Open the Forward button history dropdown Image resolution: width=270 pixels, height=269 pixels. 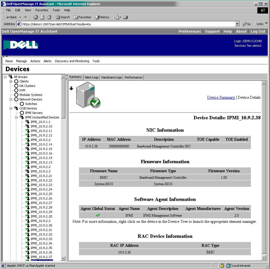tap(30, 17)
